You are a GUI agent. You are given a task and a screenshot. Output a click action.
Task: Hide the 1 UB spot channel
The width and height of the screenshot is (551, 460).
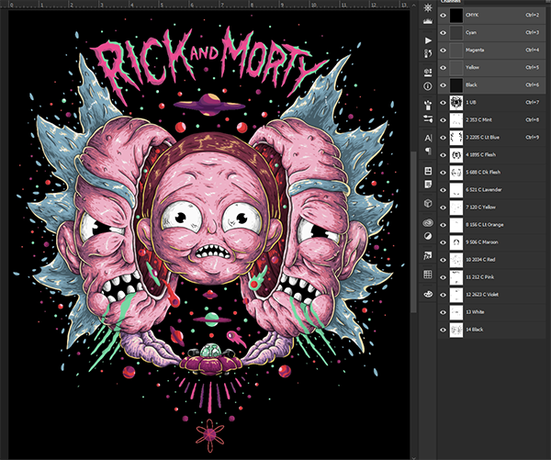pyautogui.click(x=444, y=103)
